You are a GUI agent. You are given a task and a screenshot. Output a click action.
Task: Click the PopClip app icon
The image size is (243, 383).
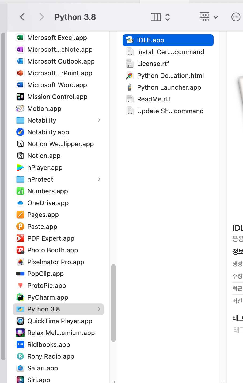coord(20,274)
